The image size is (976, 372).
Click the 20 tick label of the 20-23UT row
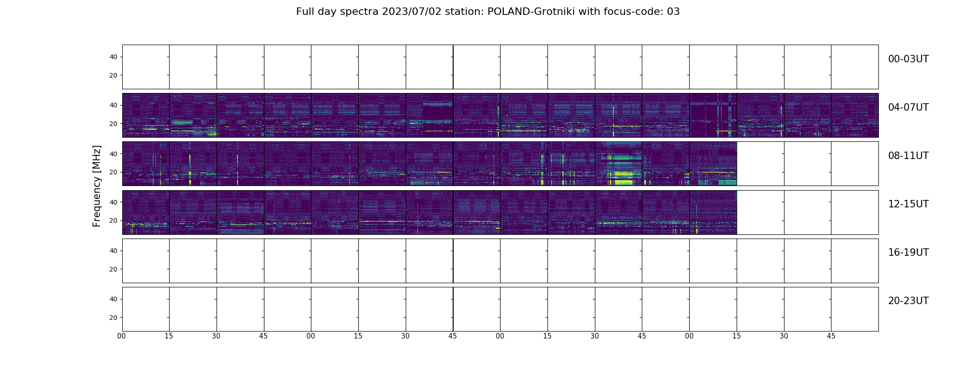pos(113,318)
